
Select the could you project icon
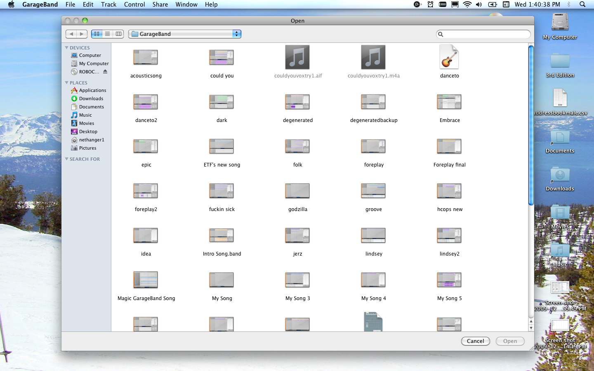point(222,57)
